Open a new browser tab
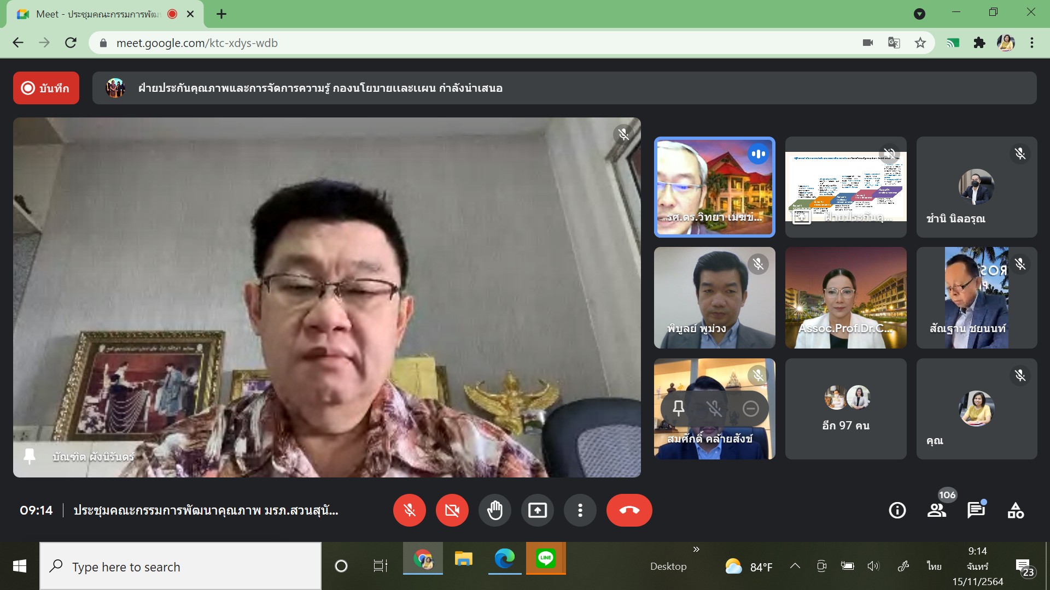The width and height of the screenshot is (1050, 590). 221,14
